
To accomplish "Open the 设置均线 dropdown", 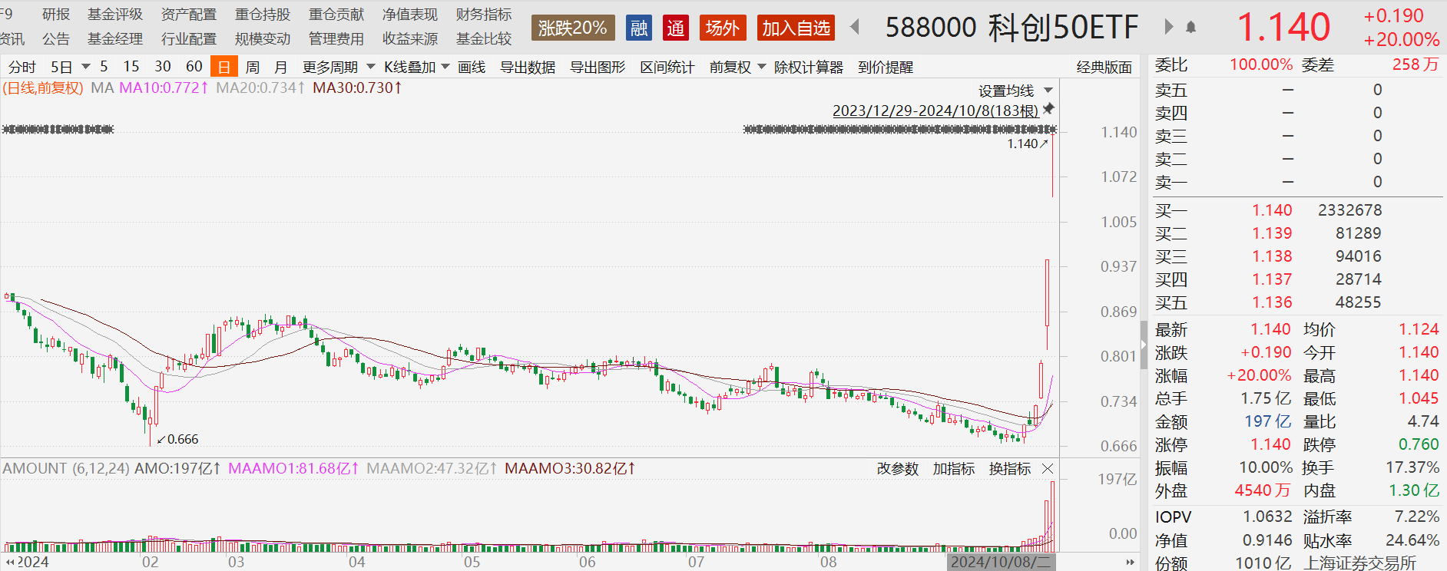I will (1015, 91).
